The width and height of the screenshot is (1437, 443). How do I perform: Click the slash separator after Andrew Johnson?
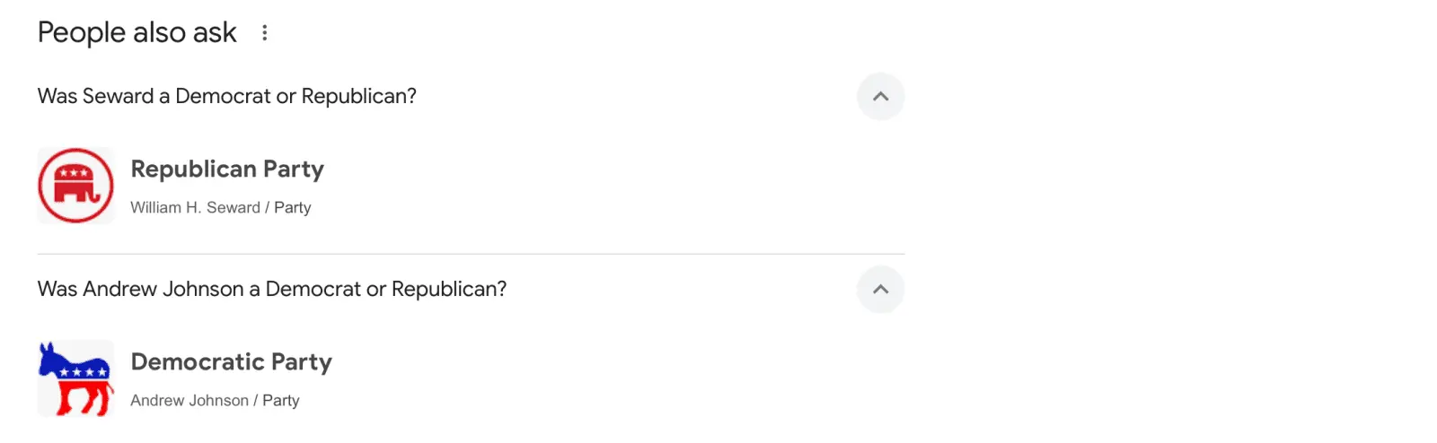pos(255,401)
